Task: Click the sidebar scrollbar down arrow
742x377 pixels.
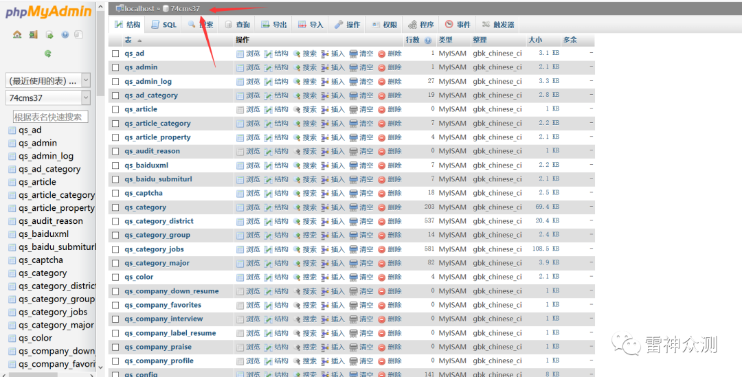Action: click(100, 367)
